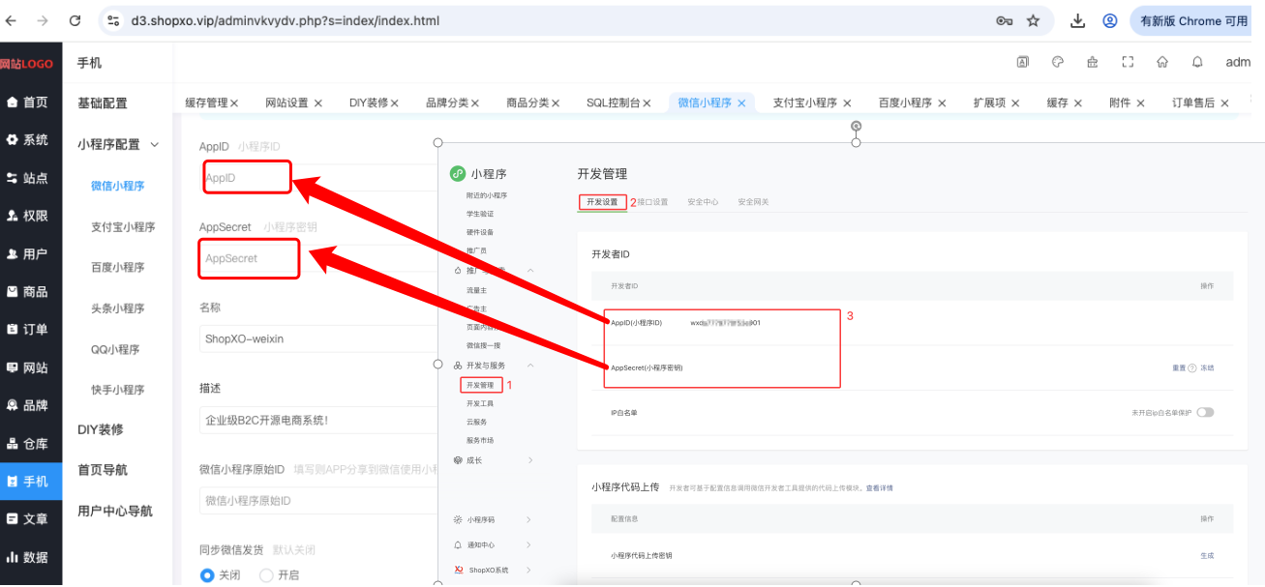Open 百度小程序 in the submenu

[x=117, y=267]
